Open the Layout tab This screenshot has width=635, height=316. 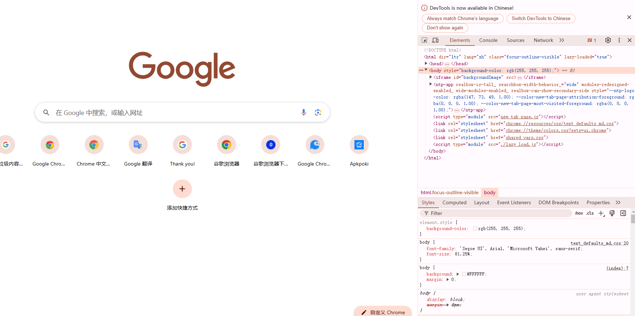(x=482, y=202)
